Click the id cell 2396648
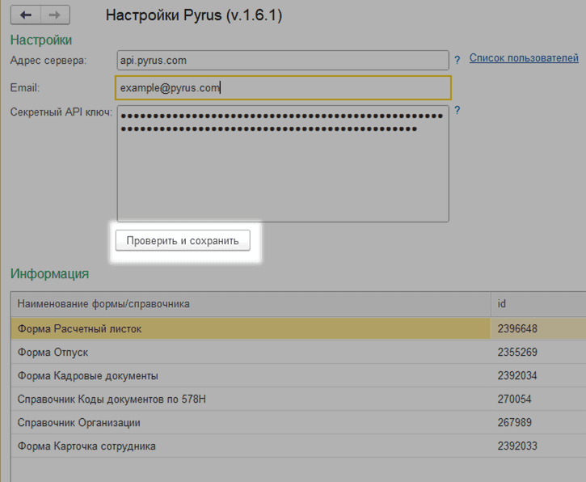 518,329
